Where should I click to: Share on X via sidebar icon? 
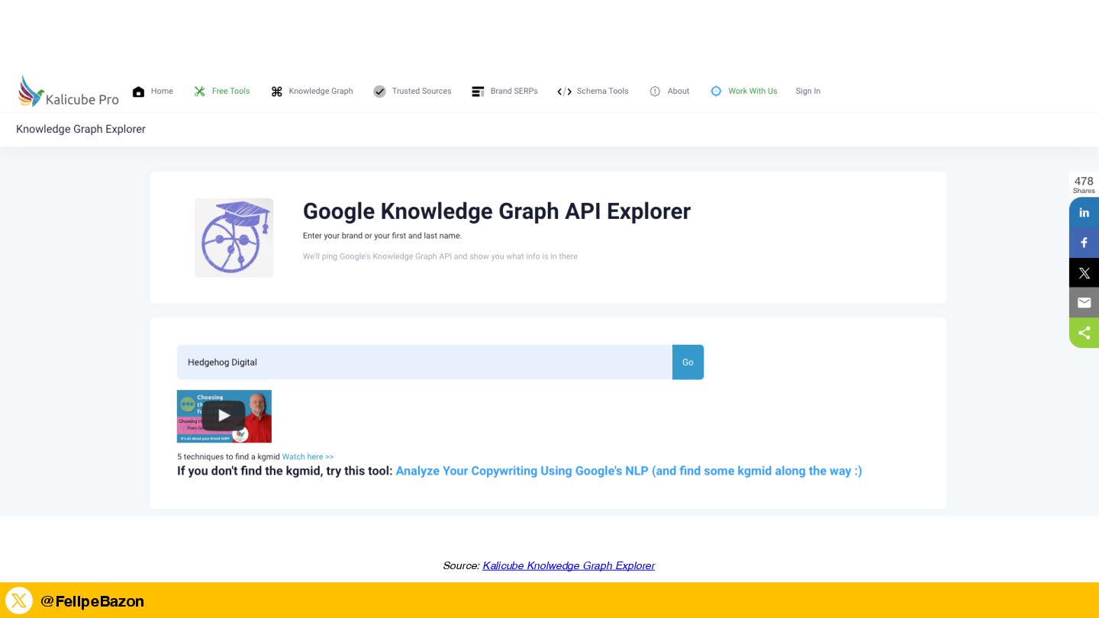pos(1084,272)
